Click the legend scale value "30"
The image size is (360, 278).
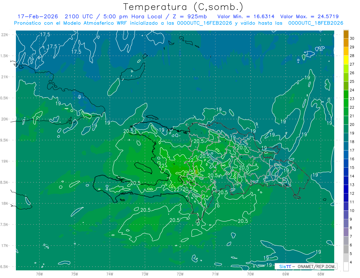coord(352,38)
